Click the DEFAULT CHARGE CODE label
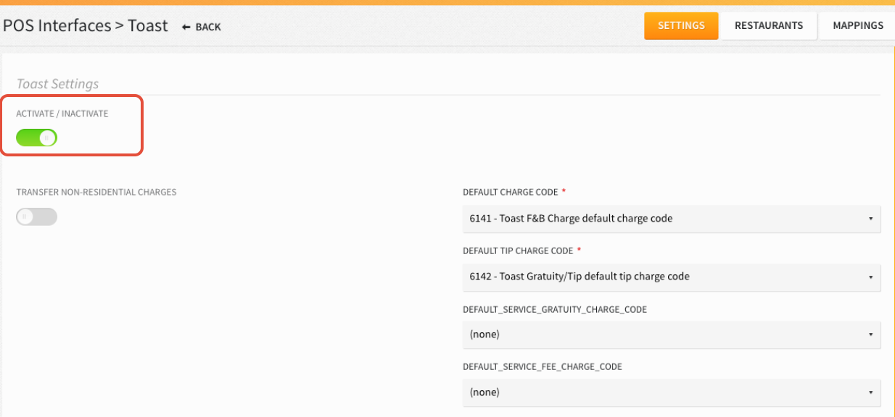The height and width of the screenshot is (417, 895). [511, 193]
